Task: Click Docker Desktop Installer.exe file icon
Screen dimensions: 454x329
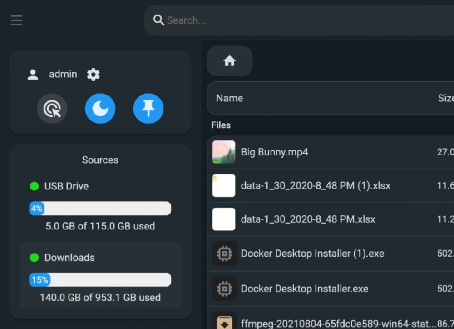Action: point(224,289)
